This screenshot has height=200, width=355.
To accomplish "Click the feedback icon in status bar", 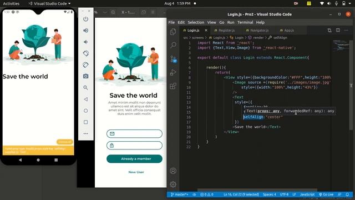I will 339,194.
